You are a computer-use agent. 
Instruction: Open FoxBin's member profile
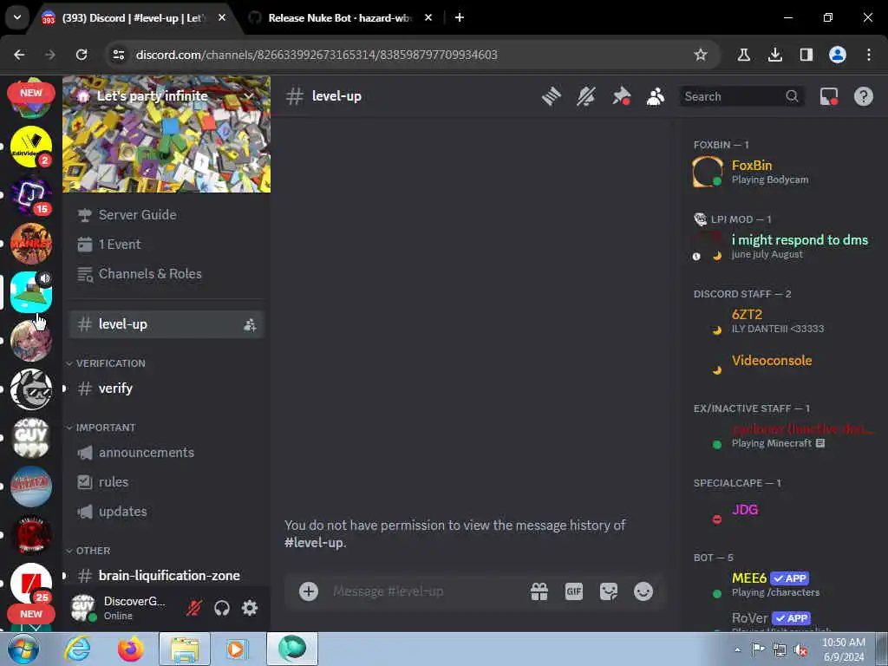point(781,172)
